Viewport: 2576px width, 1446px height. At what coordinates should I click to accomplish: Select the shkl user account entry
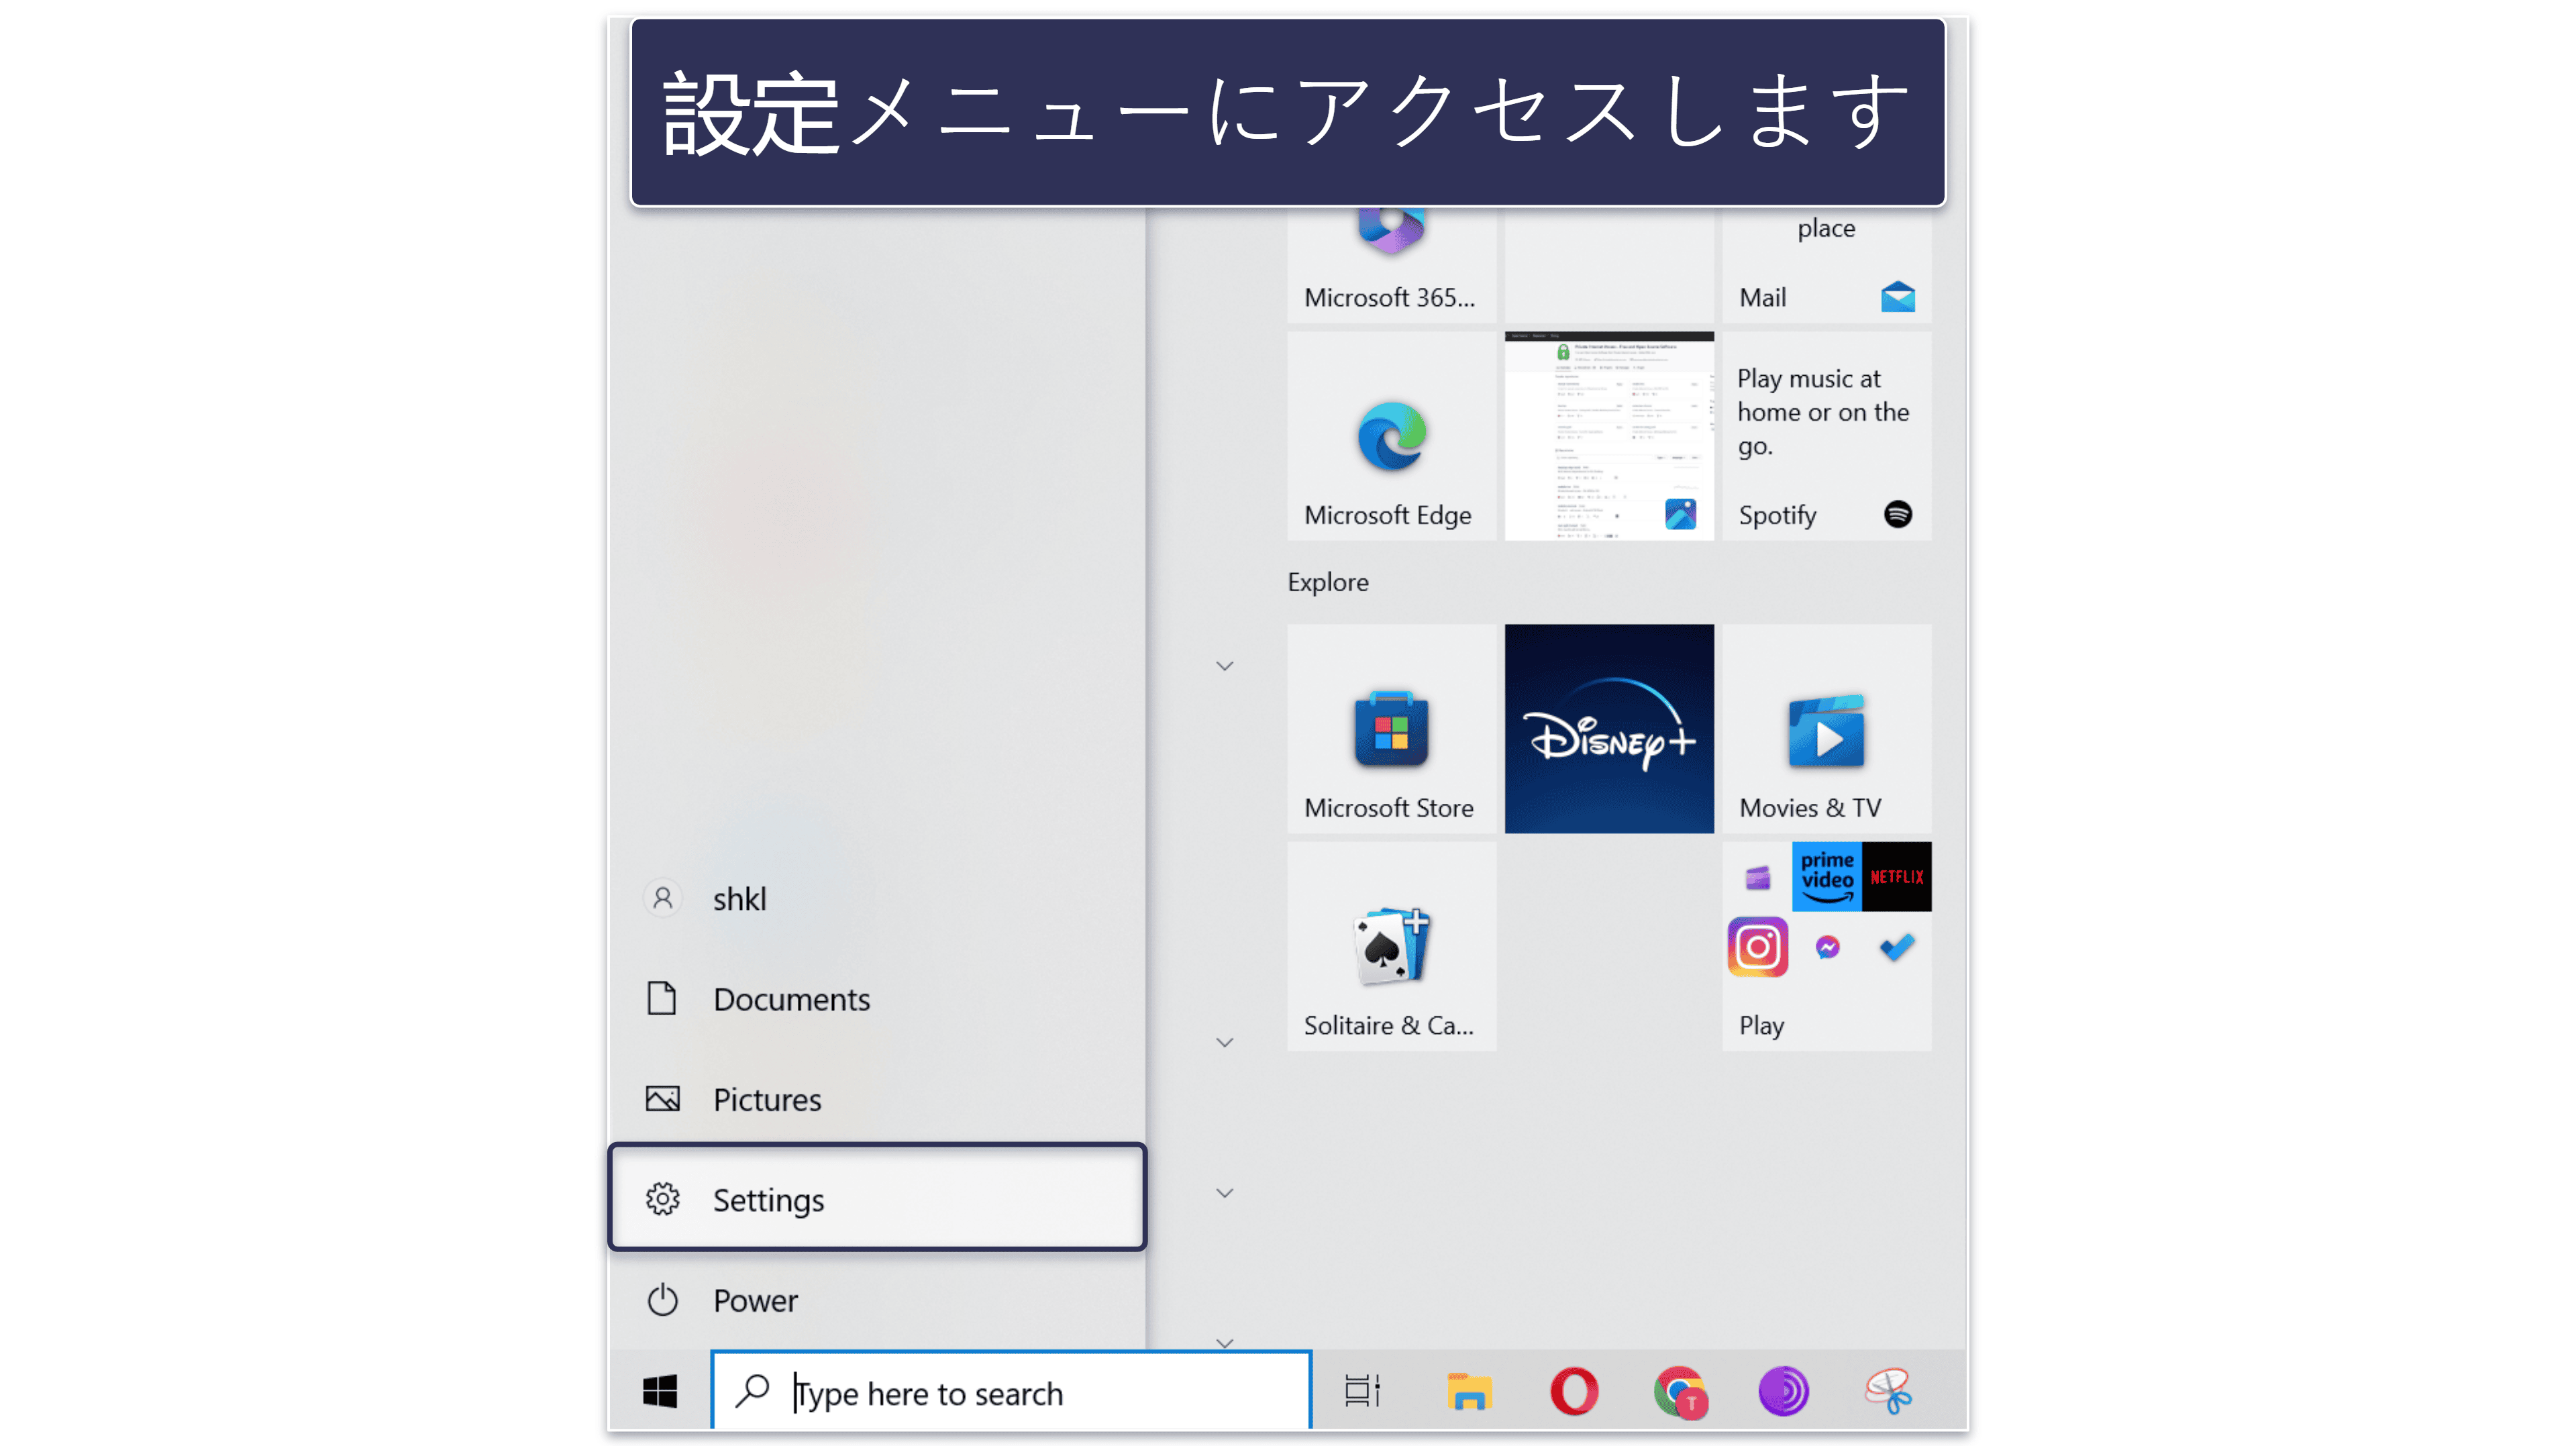[877, 898]
